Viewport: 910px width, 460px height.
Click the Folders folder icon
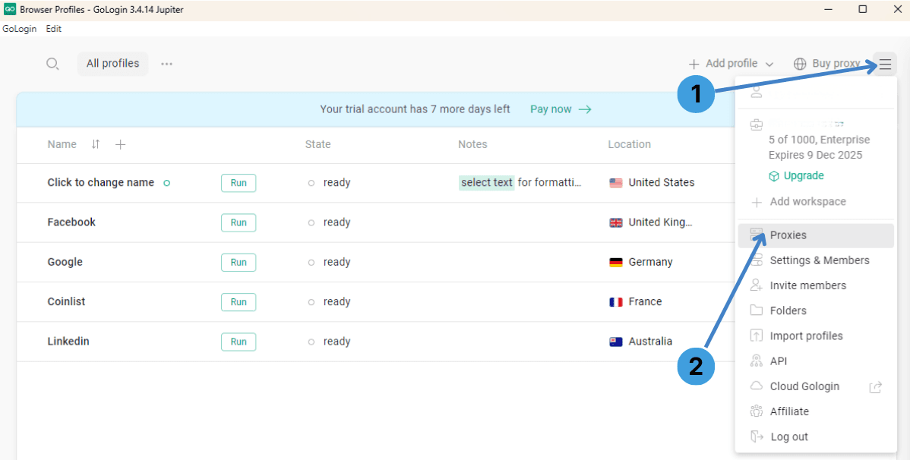[757, 310]
